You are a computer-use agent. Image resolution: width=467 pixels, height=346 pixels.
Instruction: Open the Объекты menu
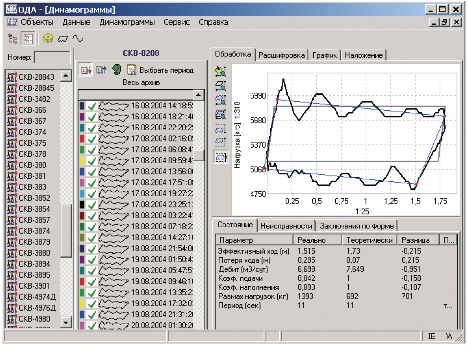coord(37,22)
